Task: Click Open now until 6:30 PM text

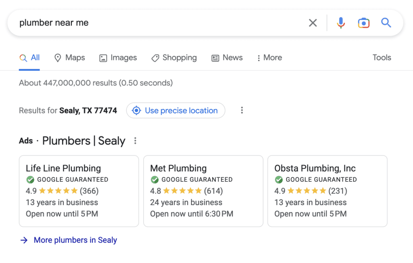Action: click(192, 214)
